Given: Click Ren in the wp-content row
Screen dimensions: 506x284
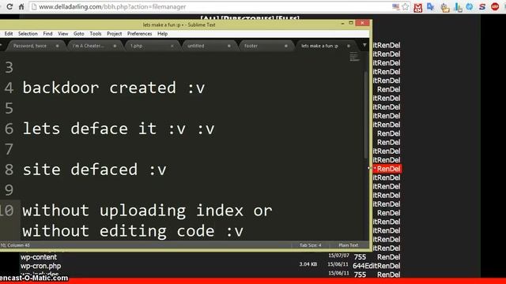Looking at the screenshot, I should 383,257.
